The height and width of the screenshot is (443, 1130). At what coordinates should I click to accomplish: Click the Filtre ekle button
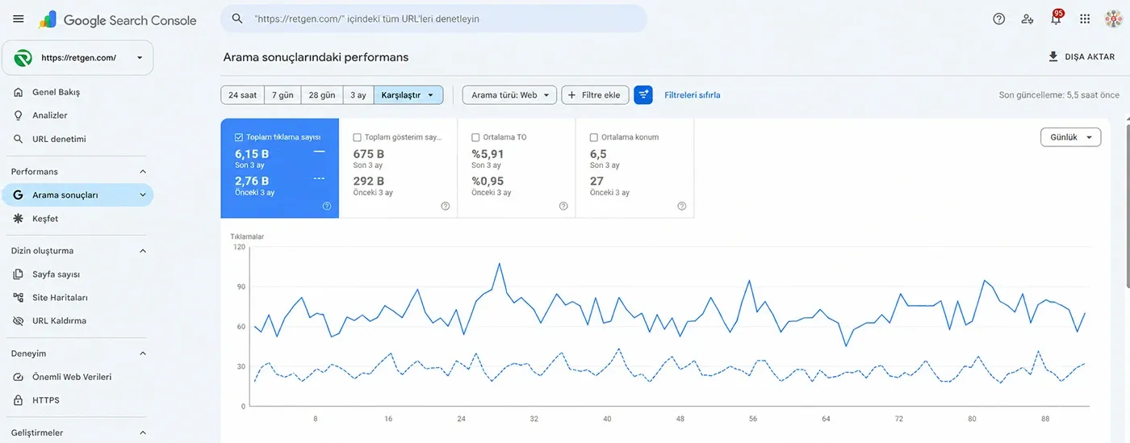pos(596,95)
